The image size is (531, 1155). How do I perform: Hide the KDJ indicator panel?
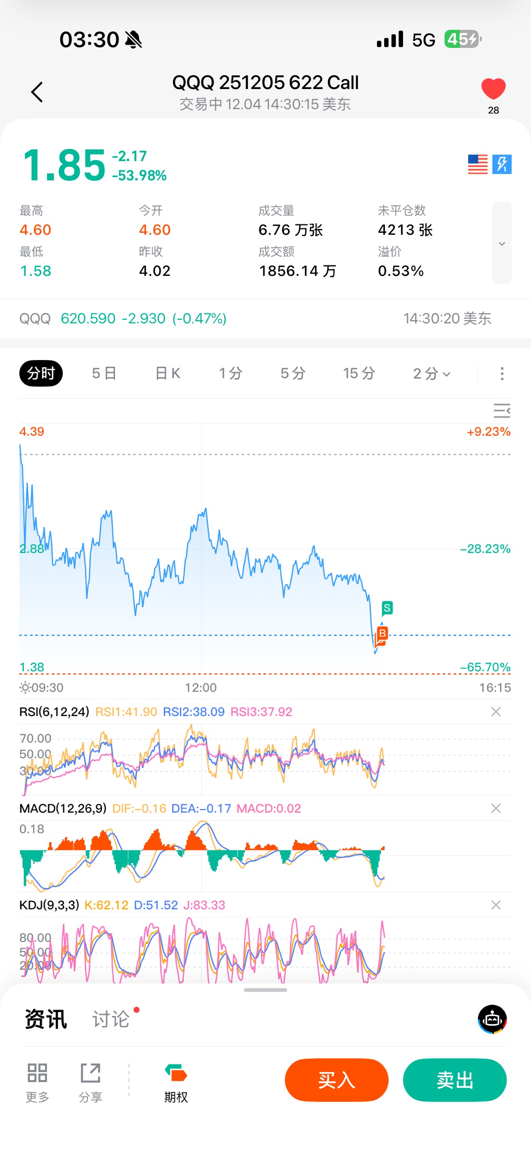coord(496,905)
